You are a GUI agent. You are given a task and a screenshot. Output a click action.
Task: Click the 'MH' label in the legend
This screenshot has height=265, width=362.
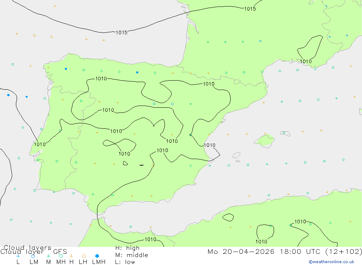pos(61,262)
